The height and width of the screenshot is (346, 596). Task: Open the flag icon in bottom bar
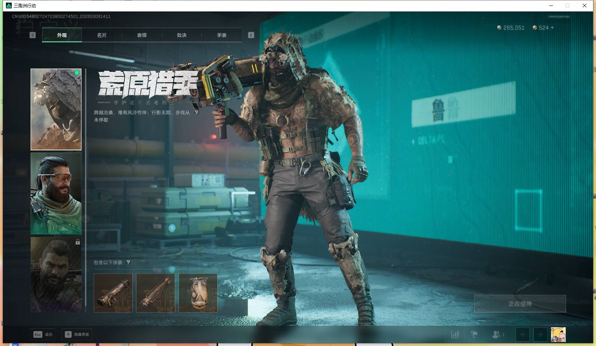[x=474, y=335]
